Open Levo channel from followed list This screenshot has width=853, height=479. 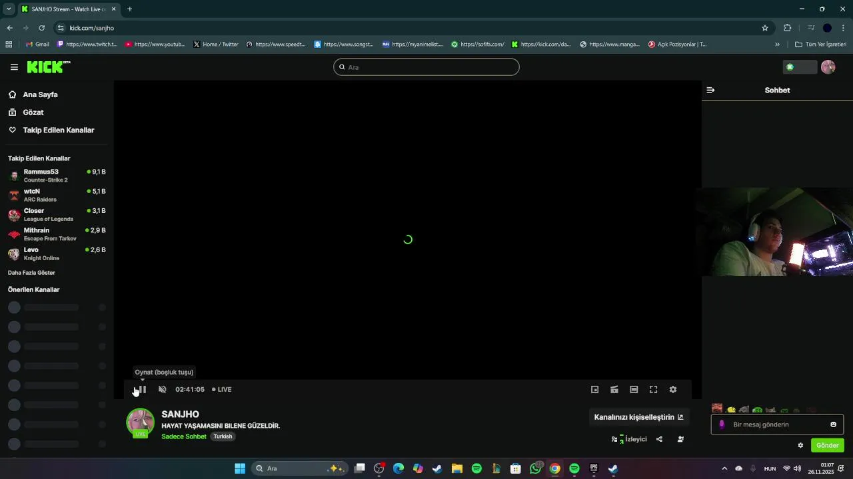pyautogui.click(x=57, y=253)
